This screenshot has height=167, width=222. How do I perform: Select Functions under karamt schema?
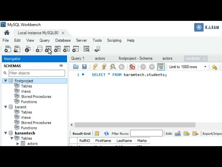(29, 128)
